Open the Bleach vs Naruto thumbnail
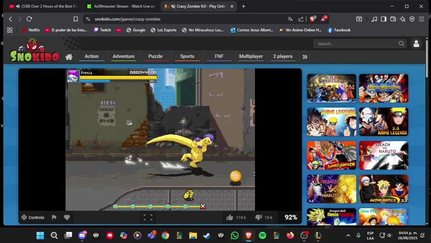Image resolution: width=431 pixels, height=243 pixels. [383, 155]
